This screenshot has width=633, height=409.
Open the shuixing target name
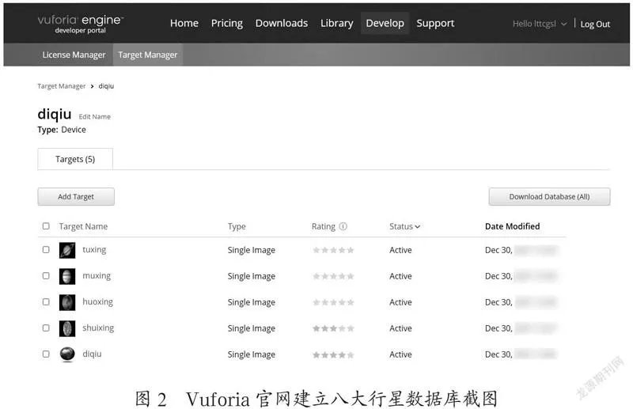click(x=98, y=328)
